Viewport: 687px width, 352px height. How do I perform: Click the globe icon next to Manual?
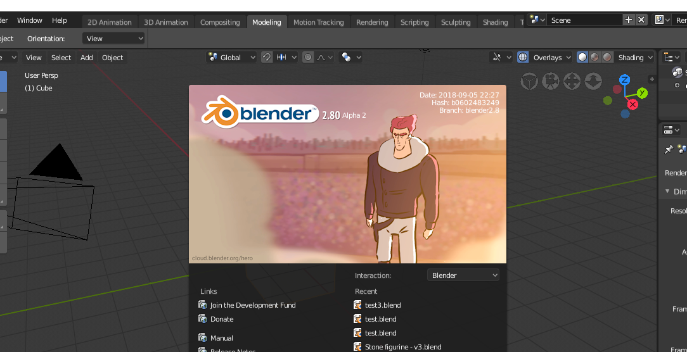point(202,337)
